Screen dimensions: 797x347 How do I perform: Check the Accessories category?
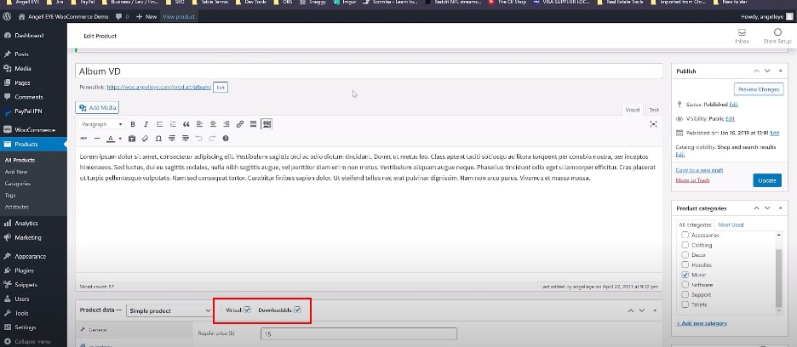[x=685, y=236]
